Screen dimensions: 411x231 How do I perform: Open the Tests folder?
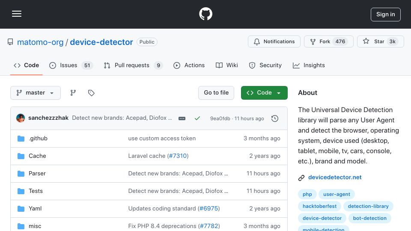tap(36, 191)
